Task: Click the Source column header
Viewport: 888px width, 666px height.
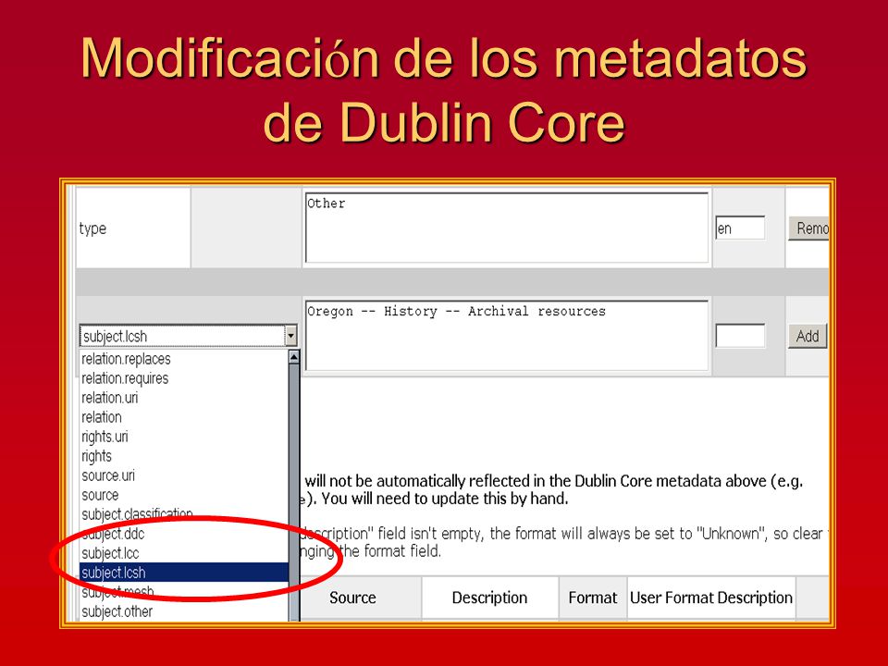Action: 352,598
